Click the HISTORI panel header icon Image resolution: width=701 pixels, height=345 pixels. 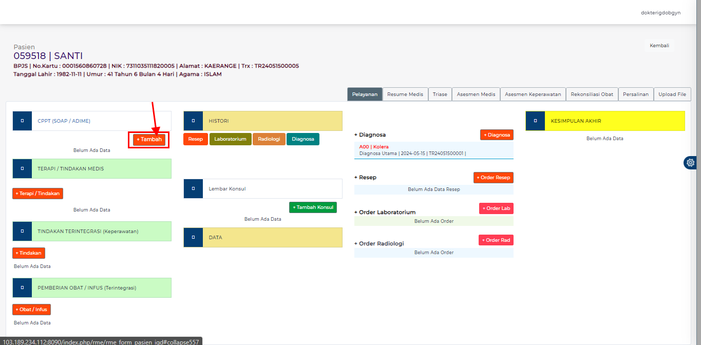(x=193, y=120)
